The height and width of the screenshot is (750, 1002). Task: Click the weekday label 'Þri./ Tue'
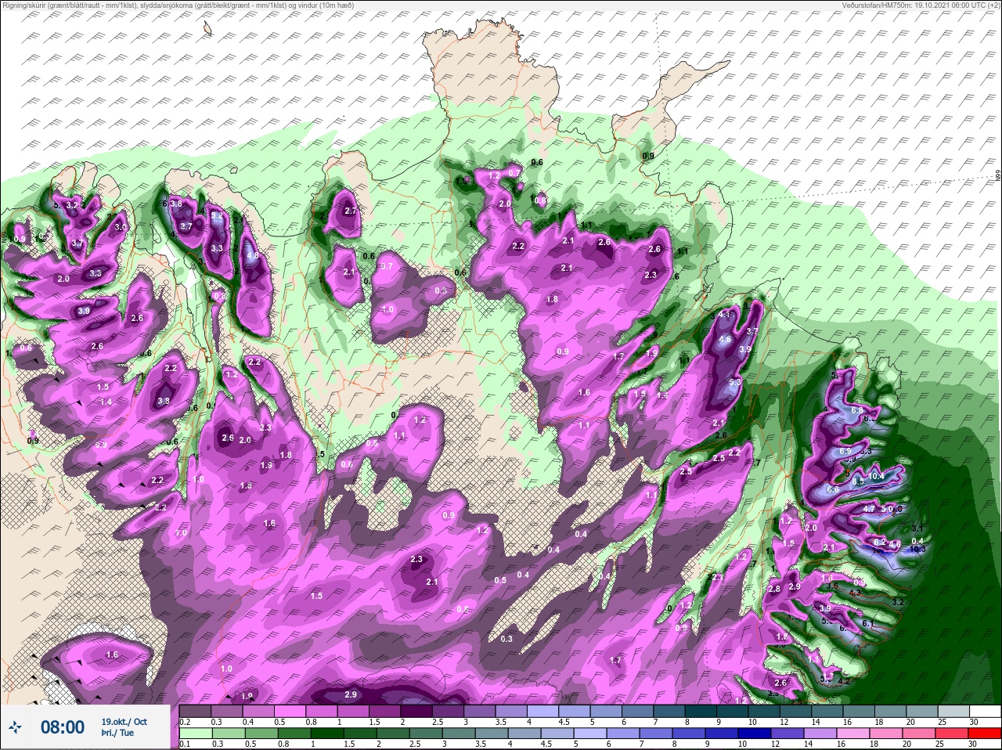117,734
